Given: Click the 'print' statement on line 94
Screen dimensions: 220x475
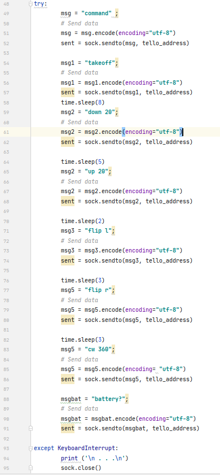Looking at the screenshot, I should [x=69, y=459].
